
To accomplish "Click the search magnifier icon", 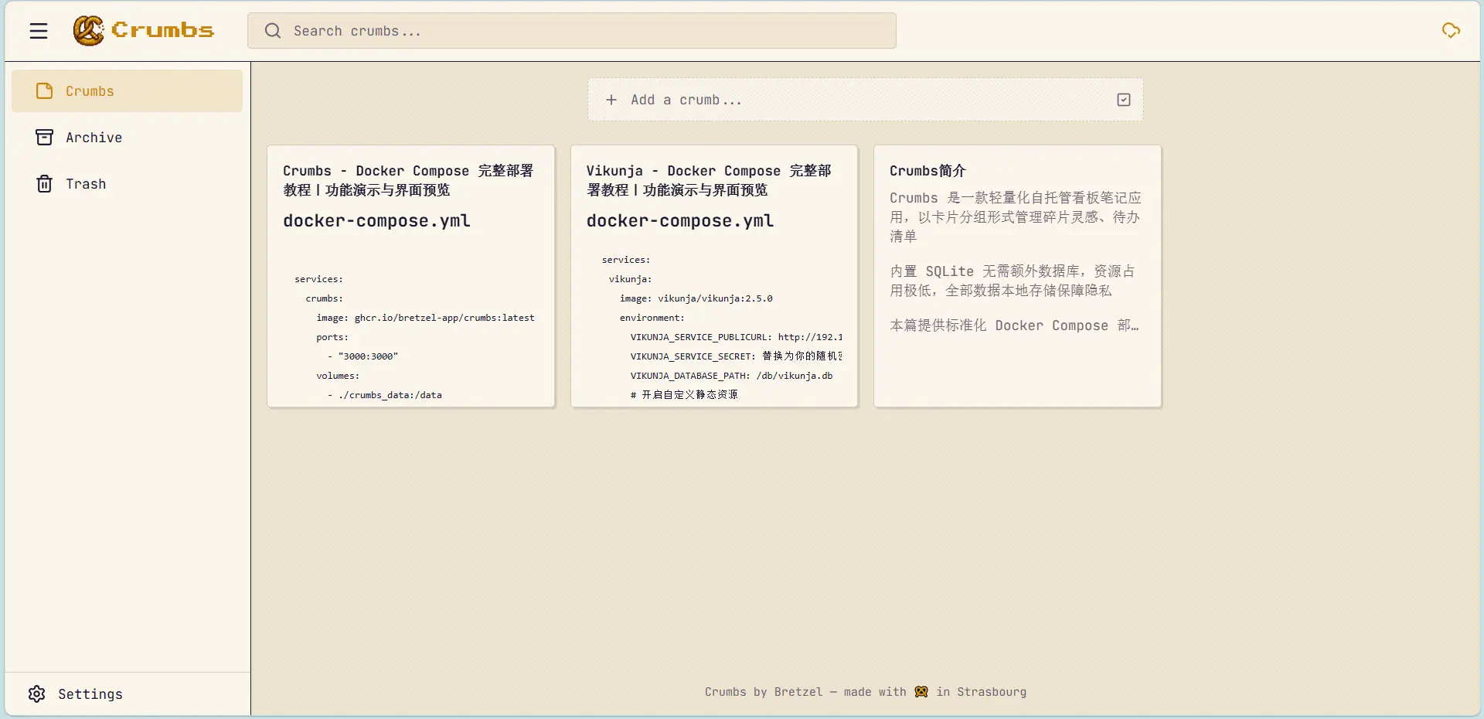I will pyautogui.click(x=272, y=31).
